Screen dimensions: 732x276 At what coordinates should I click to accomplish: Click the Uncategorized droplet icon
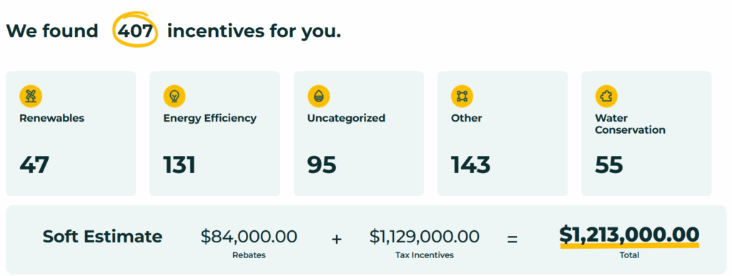click(x=319, y=97)
